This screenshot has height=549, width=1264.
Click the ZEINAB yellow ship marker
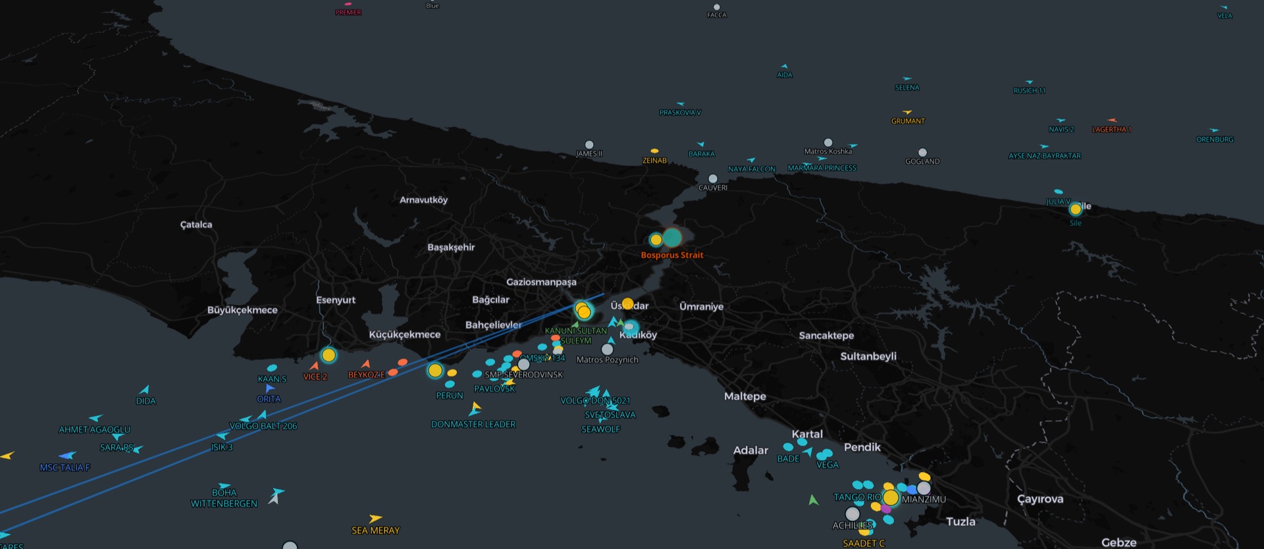click(x=654, y=151)
